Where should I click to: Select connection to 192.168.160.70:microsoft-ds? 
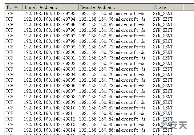pyautogui.click(x=112, y=41)
